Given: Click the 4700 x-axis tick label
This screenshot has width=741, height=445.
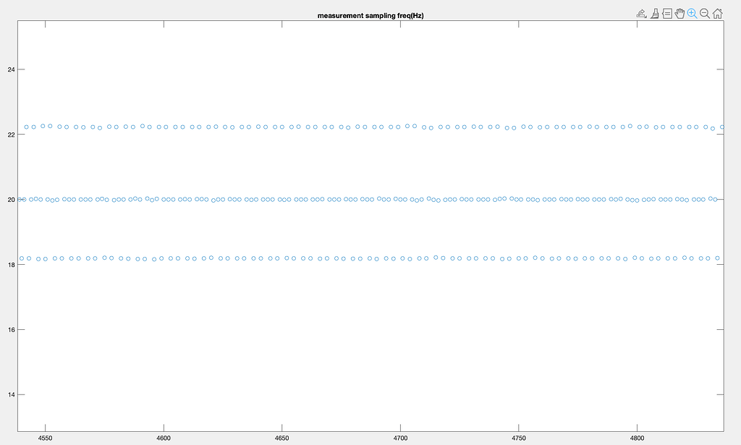Looking at the screenshot, I should (400, 438).
